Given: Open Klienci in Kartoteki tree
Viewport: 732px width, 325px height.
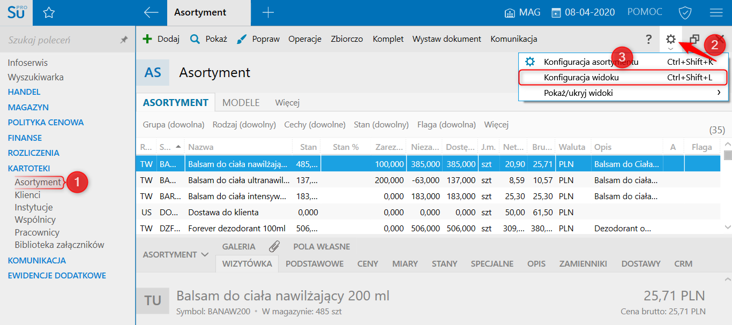Looking at the screenshot, I should [x=28, y=195].
